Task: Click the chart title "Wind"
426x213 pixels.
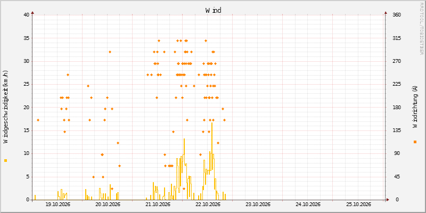Action: tap(214, 10)
